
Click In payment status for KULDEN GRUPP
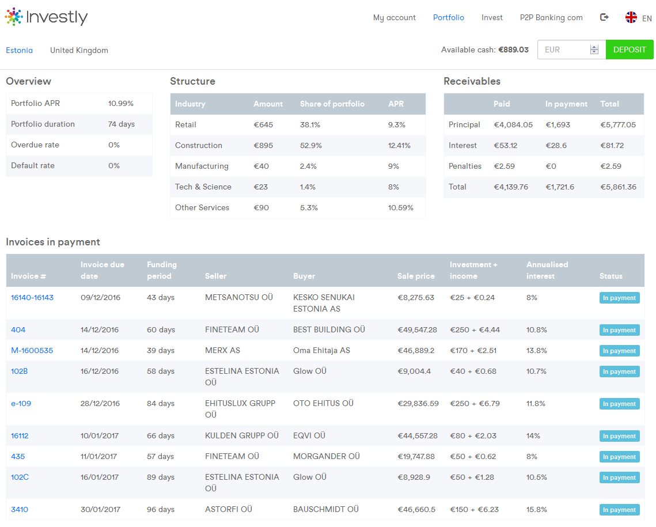pos(619,436)
